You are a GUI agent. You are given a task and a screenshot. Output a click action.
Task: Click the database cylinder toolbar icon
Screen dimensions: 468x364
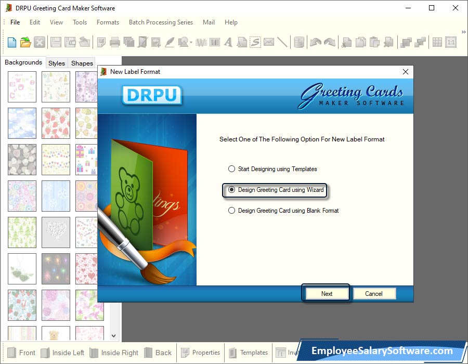coord(299,42)
